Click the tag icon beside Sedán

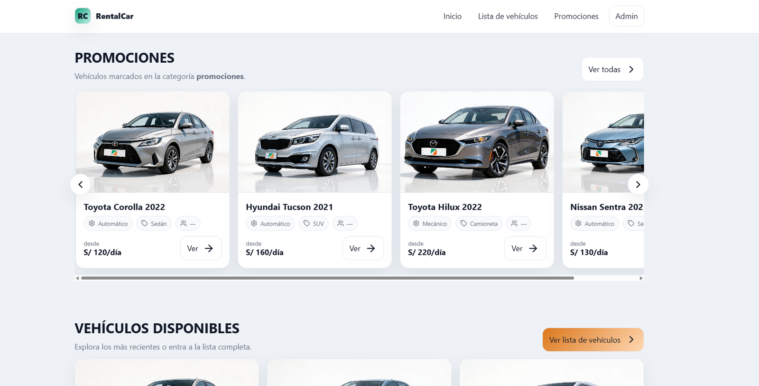coord(145,223)
